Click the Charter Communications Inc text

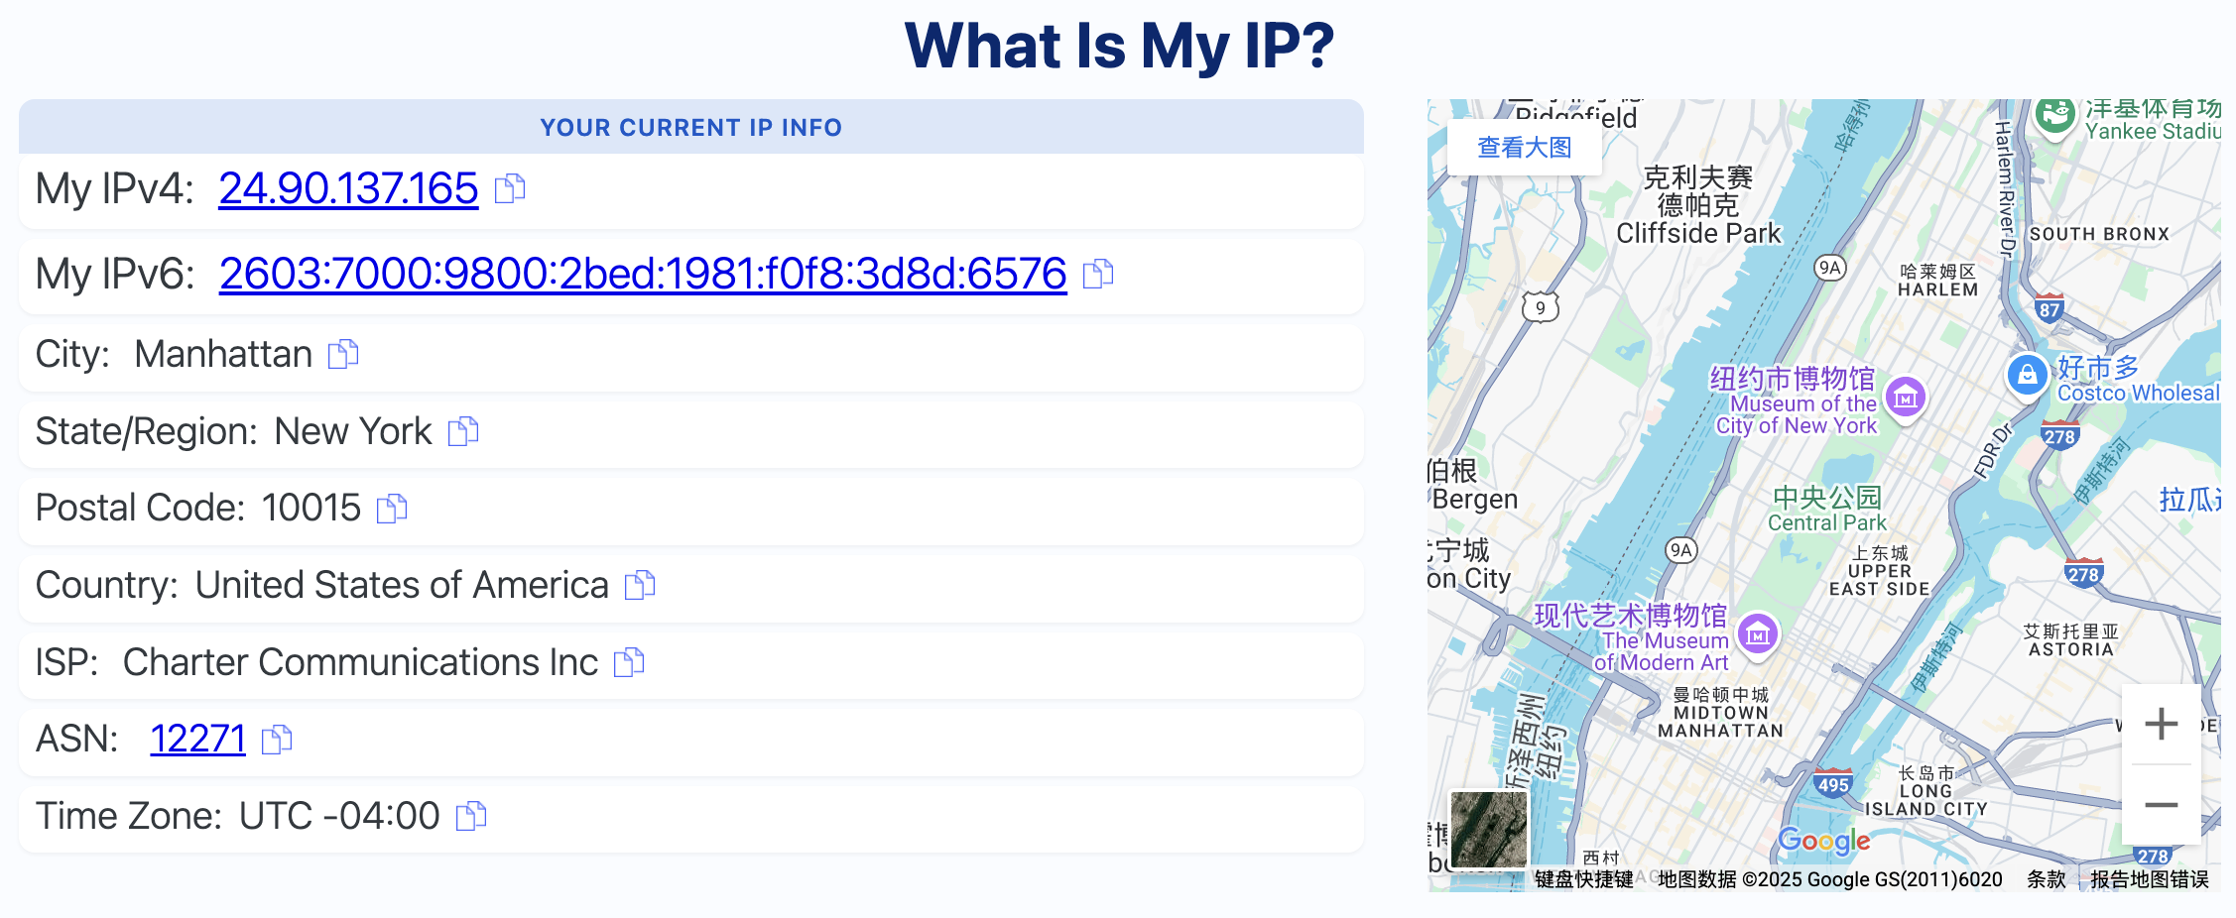click(360, 662)
